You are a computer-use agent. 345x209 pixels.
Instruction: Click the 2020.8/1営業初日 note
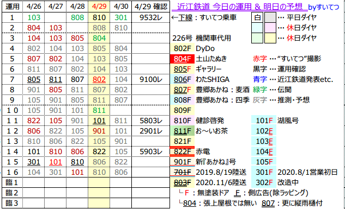tap(307, 172)
